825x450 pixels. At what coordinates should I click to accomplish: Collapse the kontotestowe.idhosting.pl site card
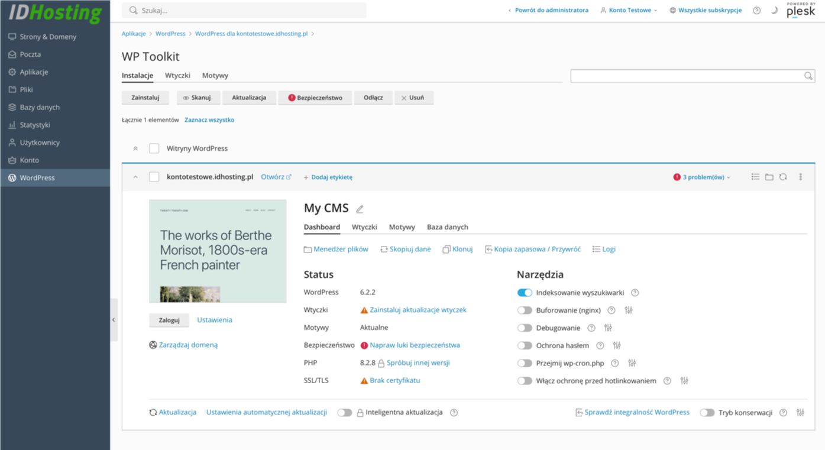(135, 177)
